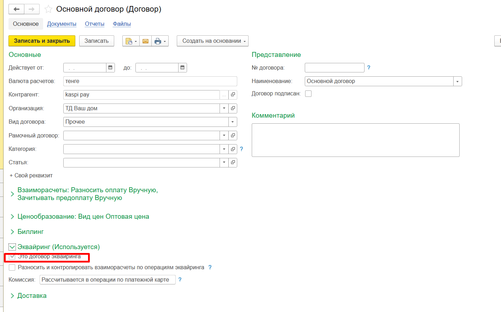Toggle the 'Договор подписан' checkbox
Image resolution: width=501 pixels, height=312 pixels.
pyautogui.click(x=308, y=94)
